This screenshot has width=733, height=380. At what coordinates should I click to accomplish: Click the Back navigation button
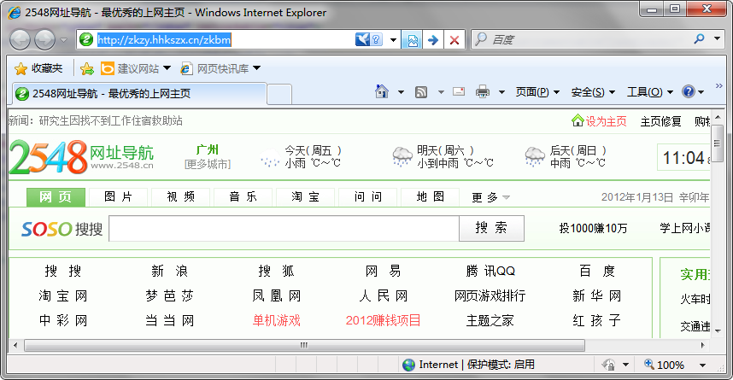pos(21,39)
